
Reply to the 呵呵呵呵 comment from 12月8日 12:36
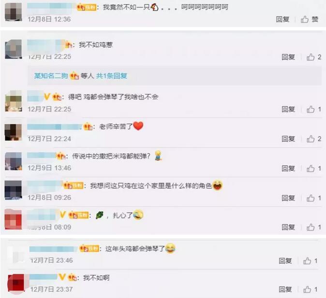coord(282,19)
